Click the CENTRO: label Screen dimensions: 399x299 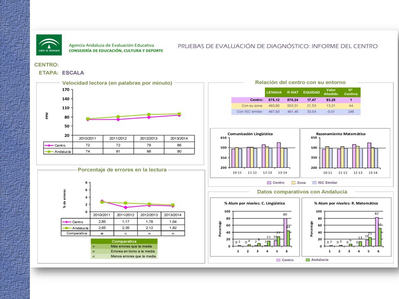click(47, 65)
